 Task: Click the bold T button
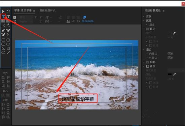36,18
